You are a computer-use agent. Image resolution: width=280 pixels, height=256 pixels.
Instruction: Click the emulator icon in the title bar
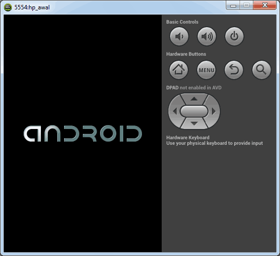pyautogui.click(x=8, y=7)
